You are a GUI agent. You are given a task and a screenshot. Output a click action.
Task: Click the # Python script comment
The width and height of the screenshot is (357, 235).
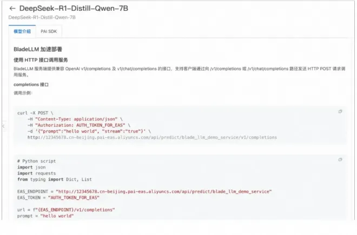(x=36, y=161)
